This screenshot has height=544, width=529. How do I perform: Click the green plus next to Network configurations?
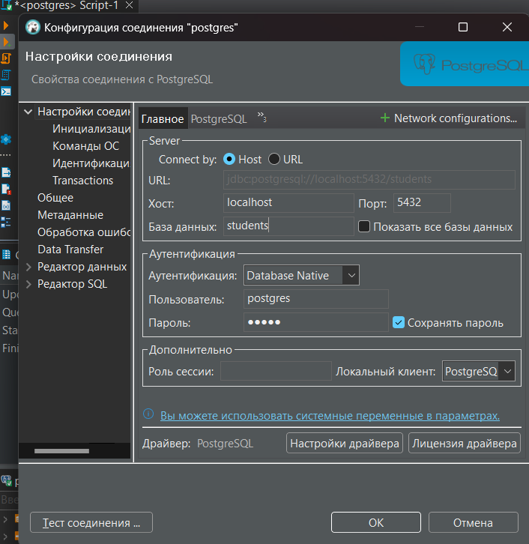pos(384,118)
